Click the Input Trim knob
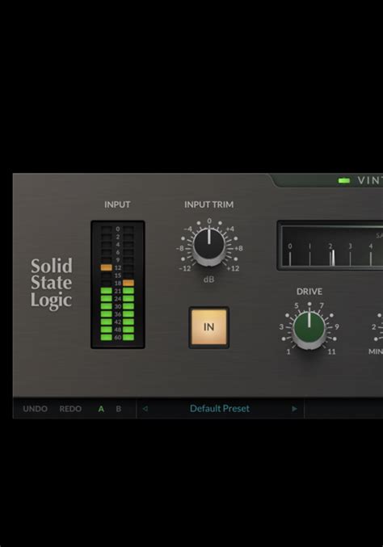Viewport: 383px width, 547px height. click(x=209, y=246)
